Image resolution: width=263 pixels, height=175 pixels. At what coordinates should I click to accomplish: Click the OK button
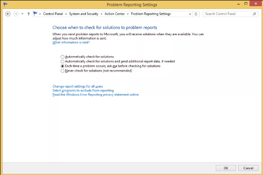[x=226, y=168]
